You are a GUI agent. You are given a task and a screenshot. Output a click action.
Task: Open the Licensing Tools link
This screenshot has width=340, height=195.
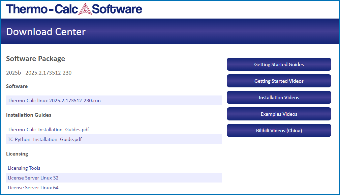point(24,168)
